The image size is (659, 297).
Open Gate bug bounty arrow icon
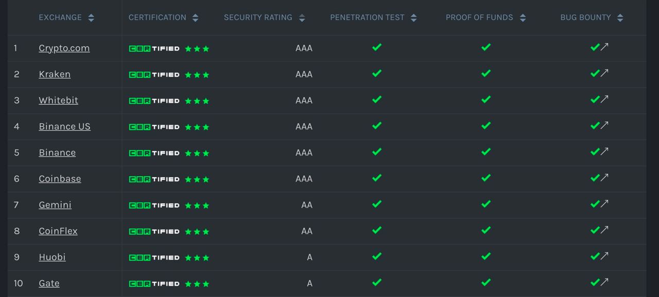604,282
